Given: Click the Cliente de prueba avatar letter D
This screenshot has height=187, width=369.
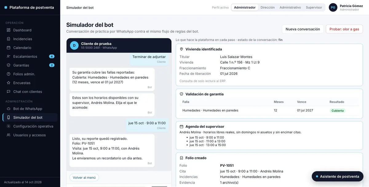Looking at the screenshot, I should (x=74, y=46).
